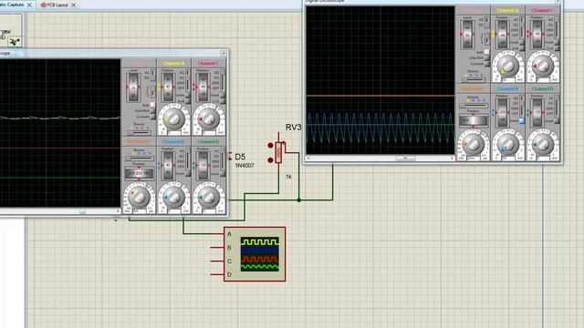Viewport: 584px width, 328px height.
Task: Select the 1k resistance value text
Action: coord(288,177)
